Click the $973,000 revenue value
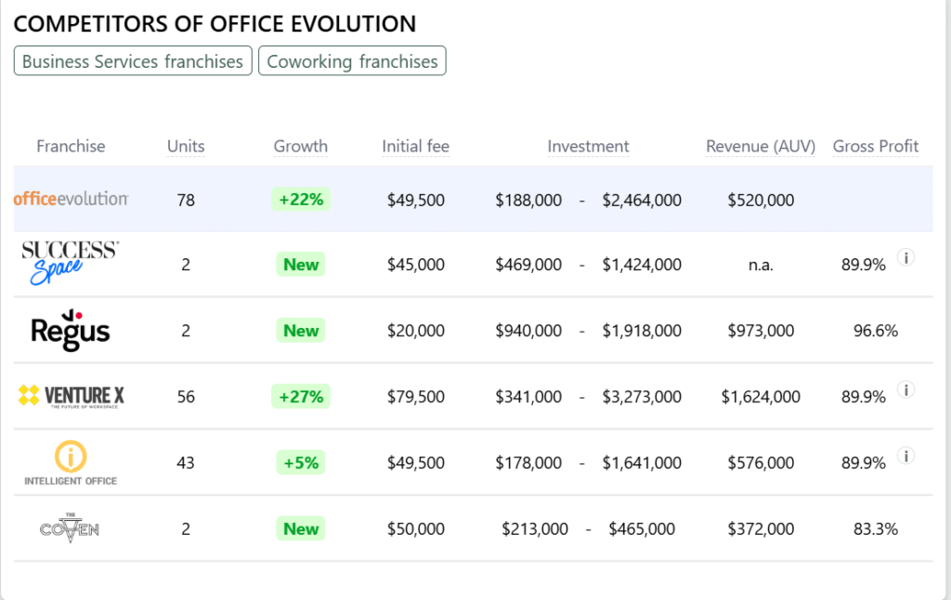The width and height of the screenshot is (951, 600). point(761,331)
